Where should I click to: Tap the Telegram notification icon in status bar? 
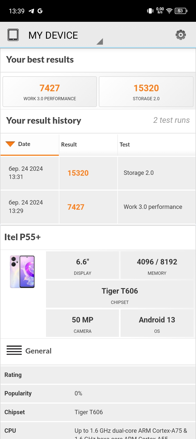31,11
